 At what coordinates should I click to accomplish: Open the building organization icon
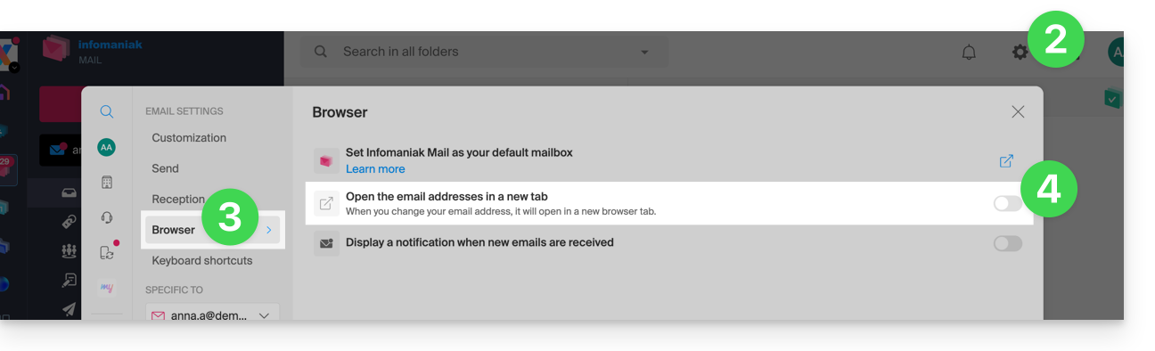(x=106, y=183)
